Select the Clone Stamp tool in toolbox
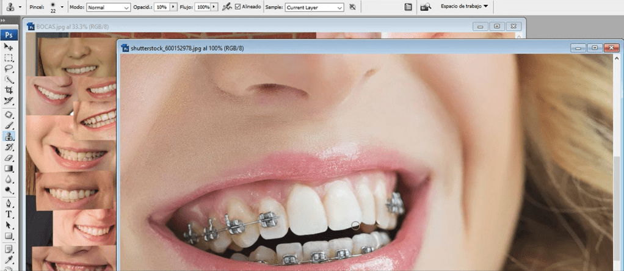Screen dimensions: 624x271 (9, 137)
